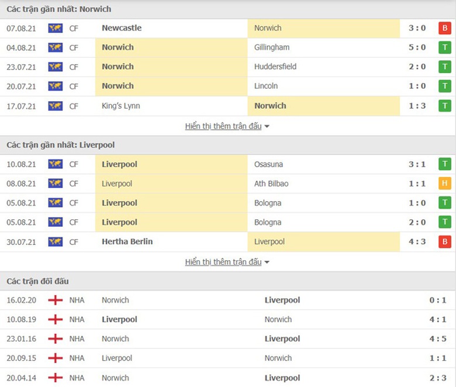Click the England flag for the 16.02.20 match
This screenshot has height=387, width=456.
56,300
